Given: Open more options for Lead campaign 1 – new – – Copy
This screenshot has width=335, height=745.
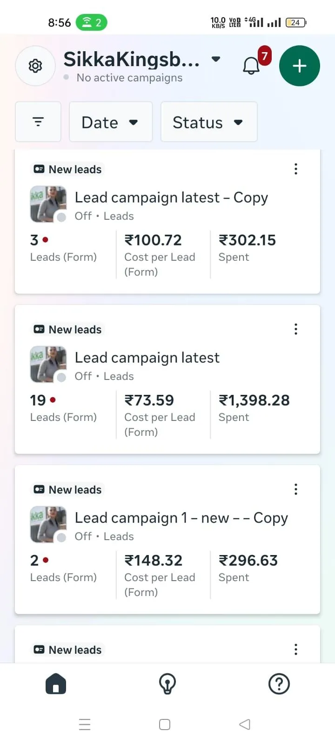Looking at the screenshot, I should pyautogui.click(x=295, y=489).
